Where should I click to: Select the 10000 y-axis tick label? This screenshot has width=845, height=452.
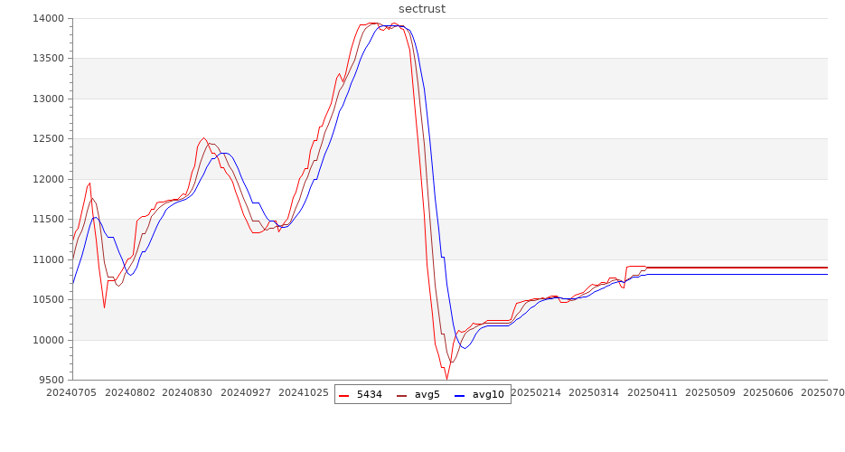[x=45, y=341]
